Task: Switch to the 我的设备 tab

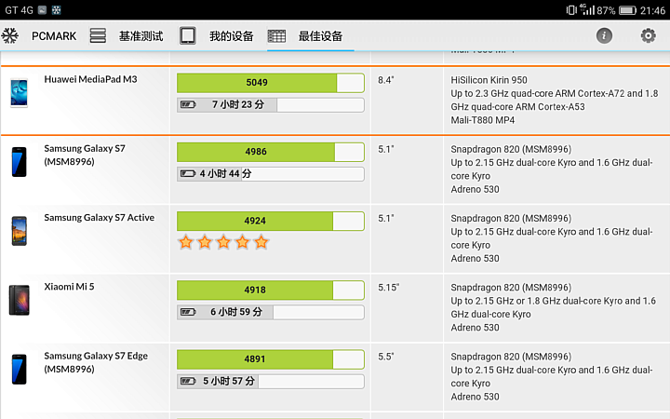Action: click(231, 36)
